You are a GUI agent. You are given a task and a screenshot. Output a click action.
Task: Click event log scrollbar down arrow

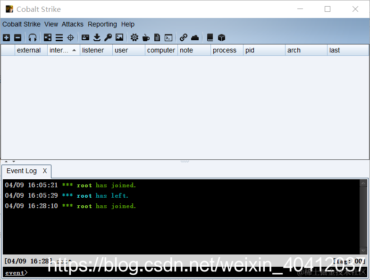point(363,251)
